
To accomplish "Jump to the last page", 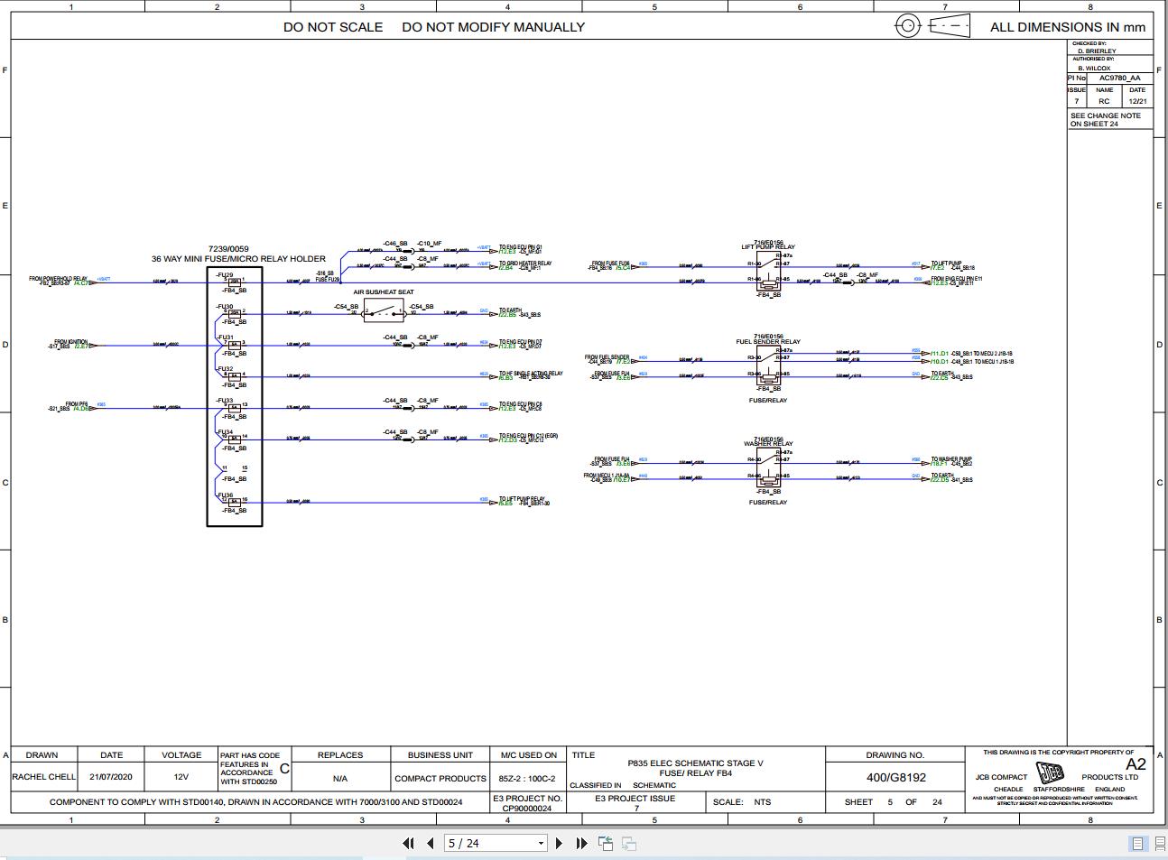I will 581,843.
